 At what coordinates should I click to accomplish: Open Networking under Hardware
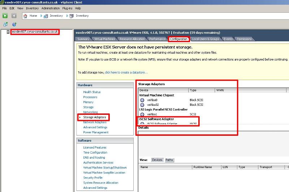point(90,112)
